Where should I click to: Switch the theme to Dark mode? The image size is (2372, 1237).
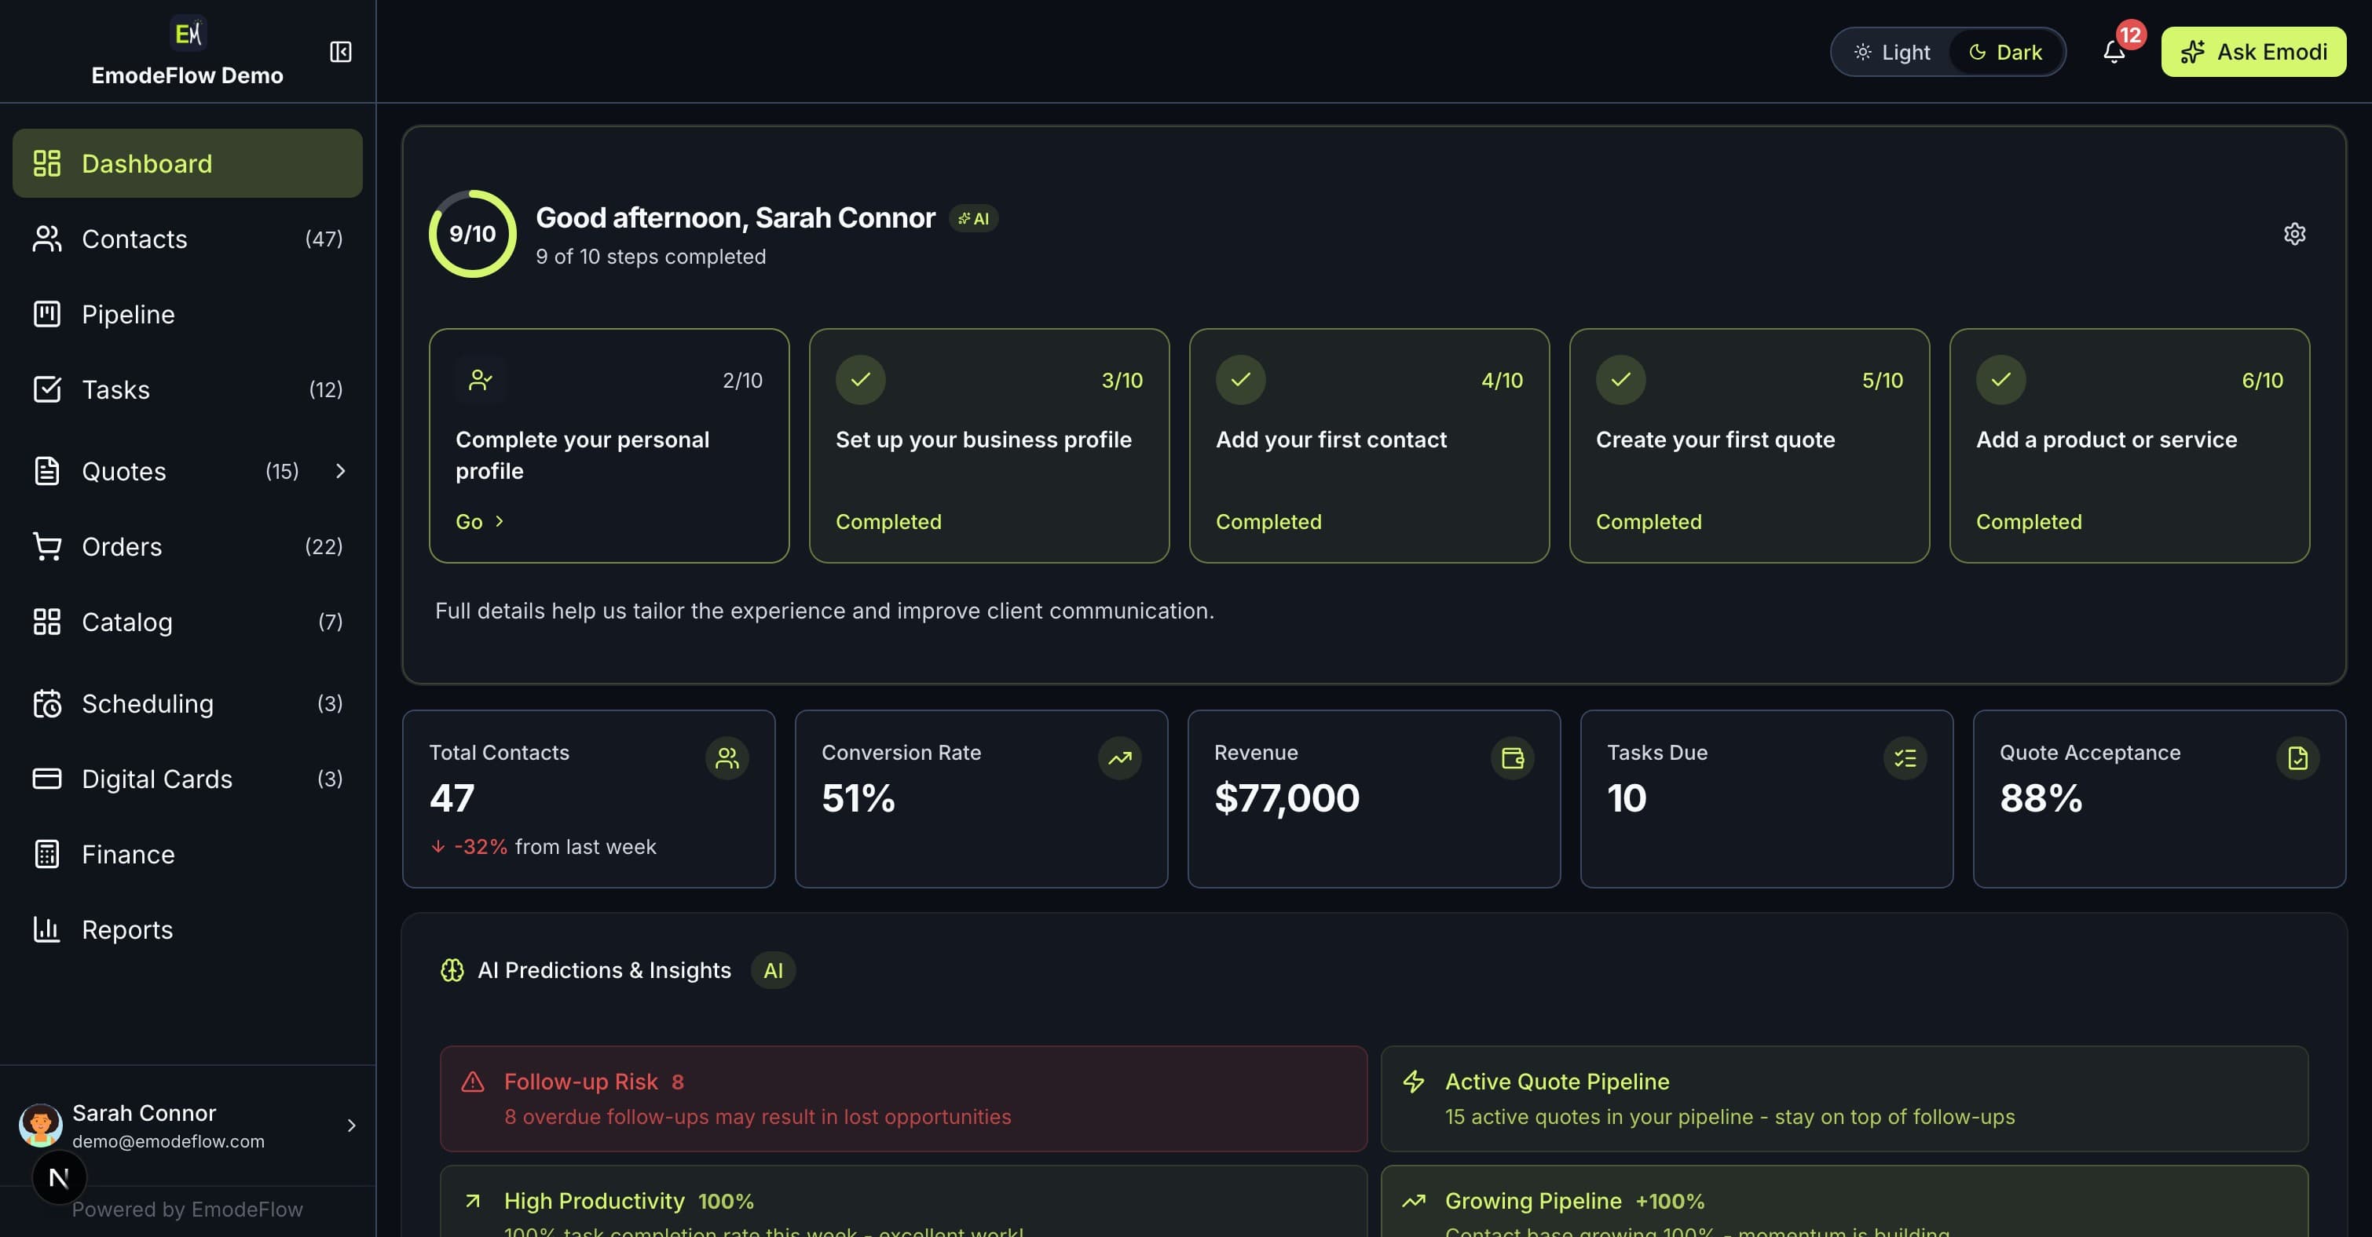click(x=2005, y=52)
